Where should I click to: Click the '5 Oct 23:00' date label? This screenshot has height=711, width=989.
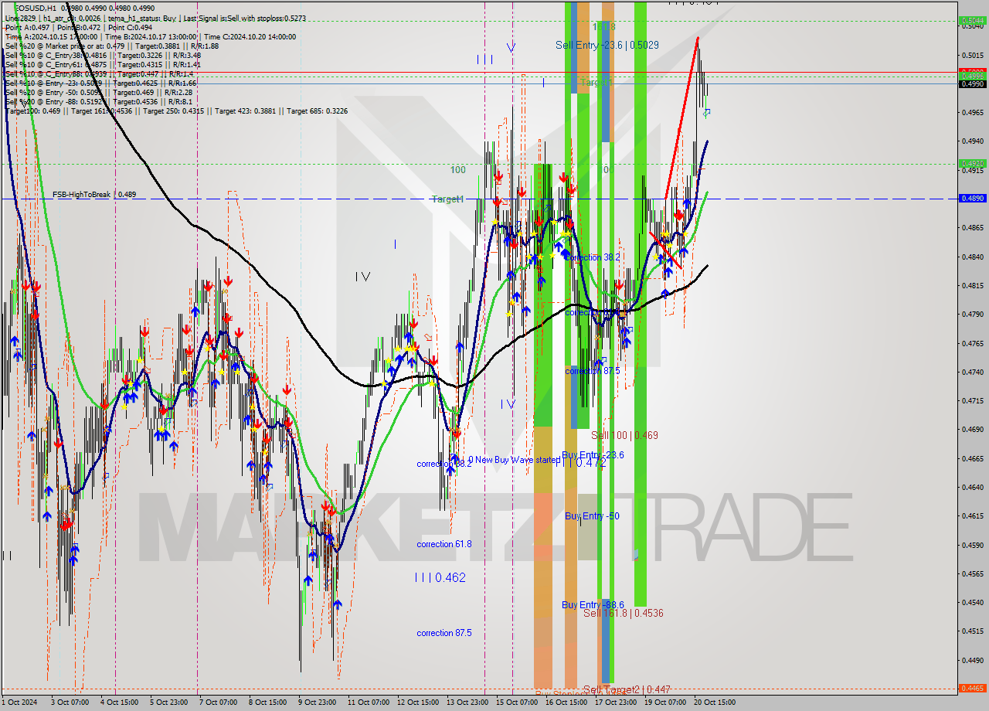[x=168, y=702]
